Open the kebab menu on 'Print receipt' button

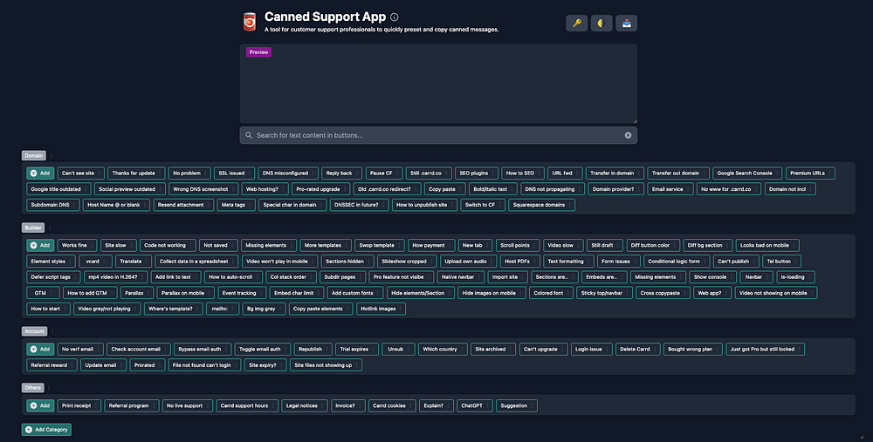coord(96,405)
